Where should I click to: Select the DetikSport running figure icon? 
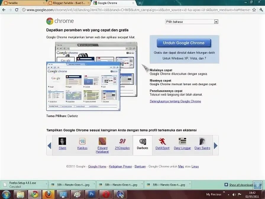(162, 141)
